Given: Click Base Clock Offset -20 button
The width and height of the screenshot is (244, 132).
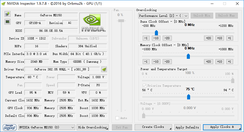Looking at the screenshot, I should point(167,38).
